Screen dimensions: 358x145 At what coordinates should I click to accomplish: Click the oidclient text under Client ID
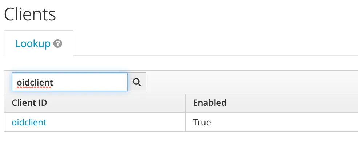[29, 122]
